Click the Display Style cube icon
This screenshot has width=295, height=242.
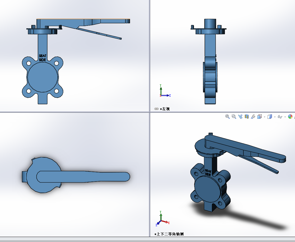[270, 117]
